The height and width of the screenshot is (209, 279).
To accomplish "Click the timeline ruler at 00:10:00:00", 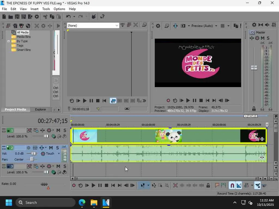I will [x=148, y=125].
